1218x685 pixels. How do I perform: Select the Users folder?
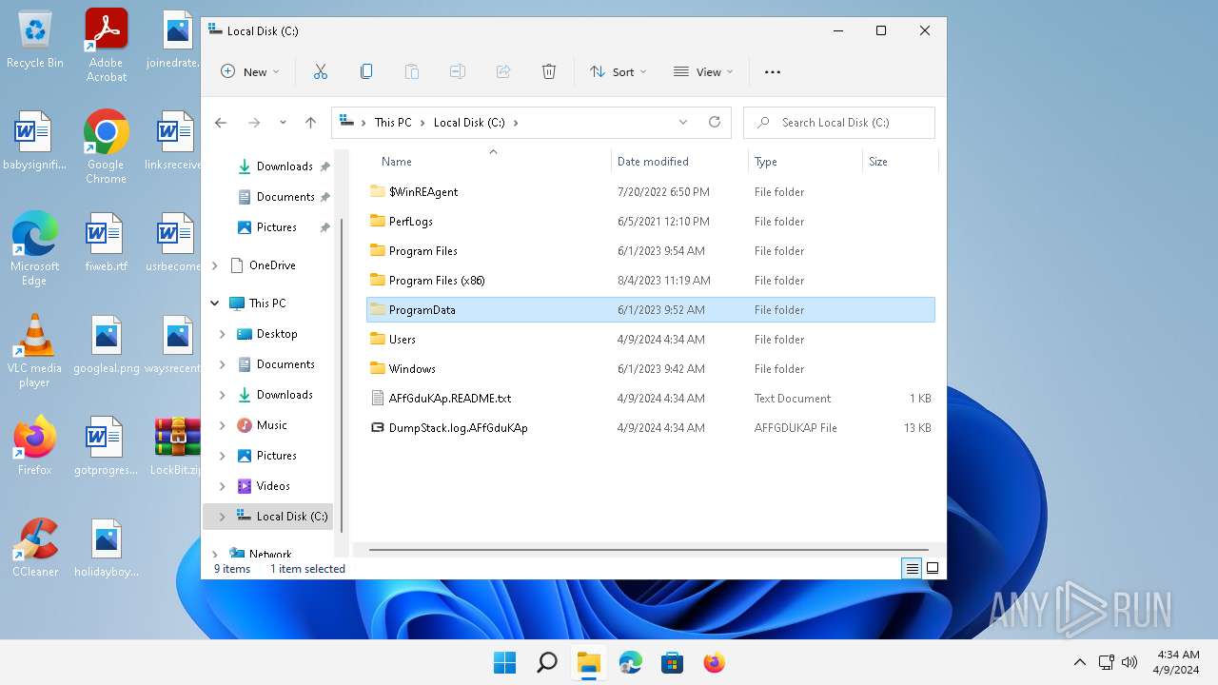click(x=651, y=340)
